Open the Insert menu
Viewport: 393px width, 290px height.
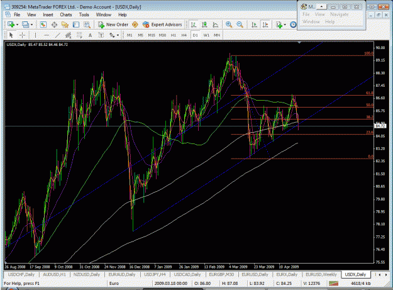coord(48,14)
